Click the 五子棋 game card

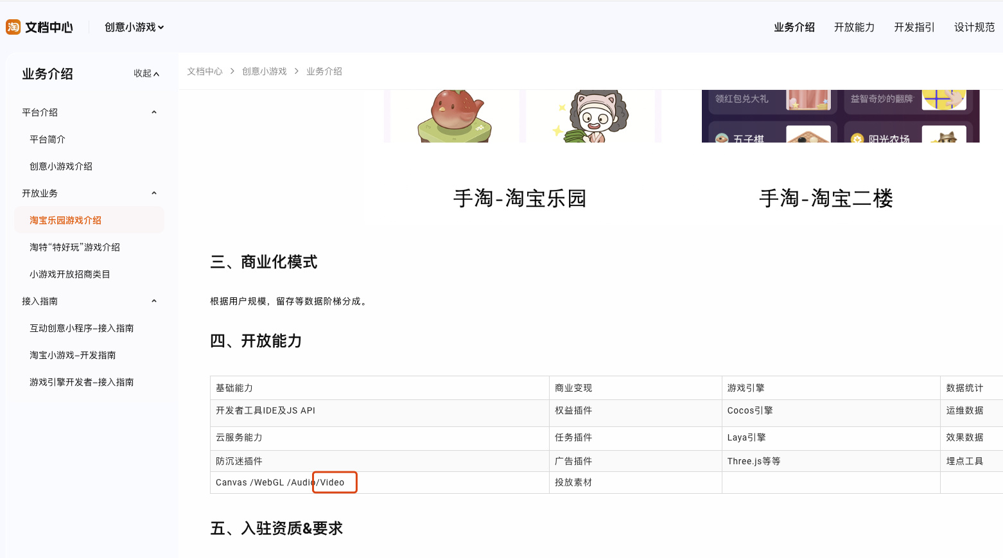pyautogui.click(x=772, y=132)
